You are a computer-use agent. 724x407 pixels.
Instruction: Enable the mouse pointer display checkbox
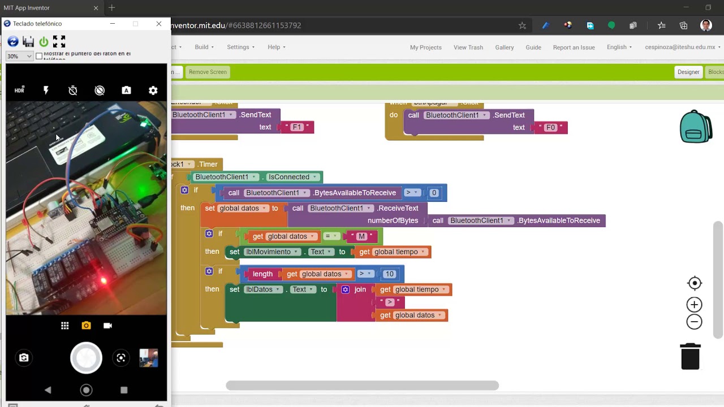click(39, 56)
